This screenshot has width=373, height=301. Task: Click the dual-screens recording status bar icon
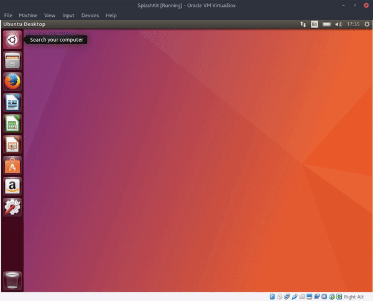point(316,297)
